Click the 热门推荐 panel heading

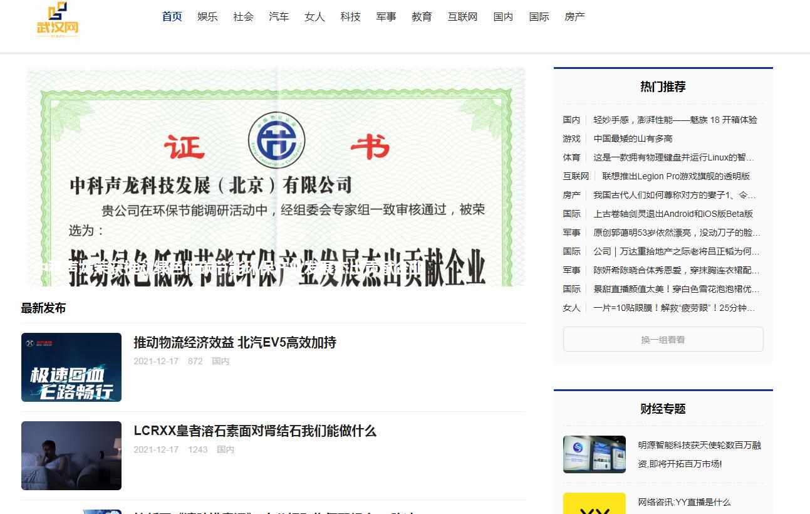coord(663,87)
